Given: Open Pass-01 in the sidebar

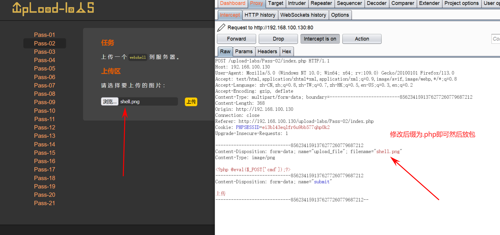Looking at the screenshot, I should [x=44, y=35].
